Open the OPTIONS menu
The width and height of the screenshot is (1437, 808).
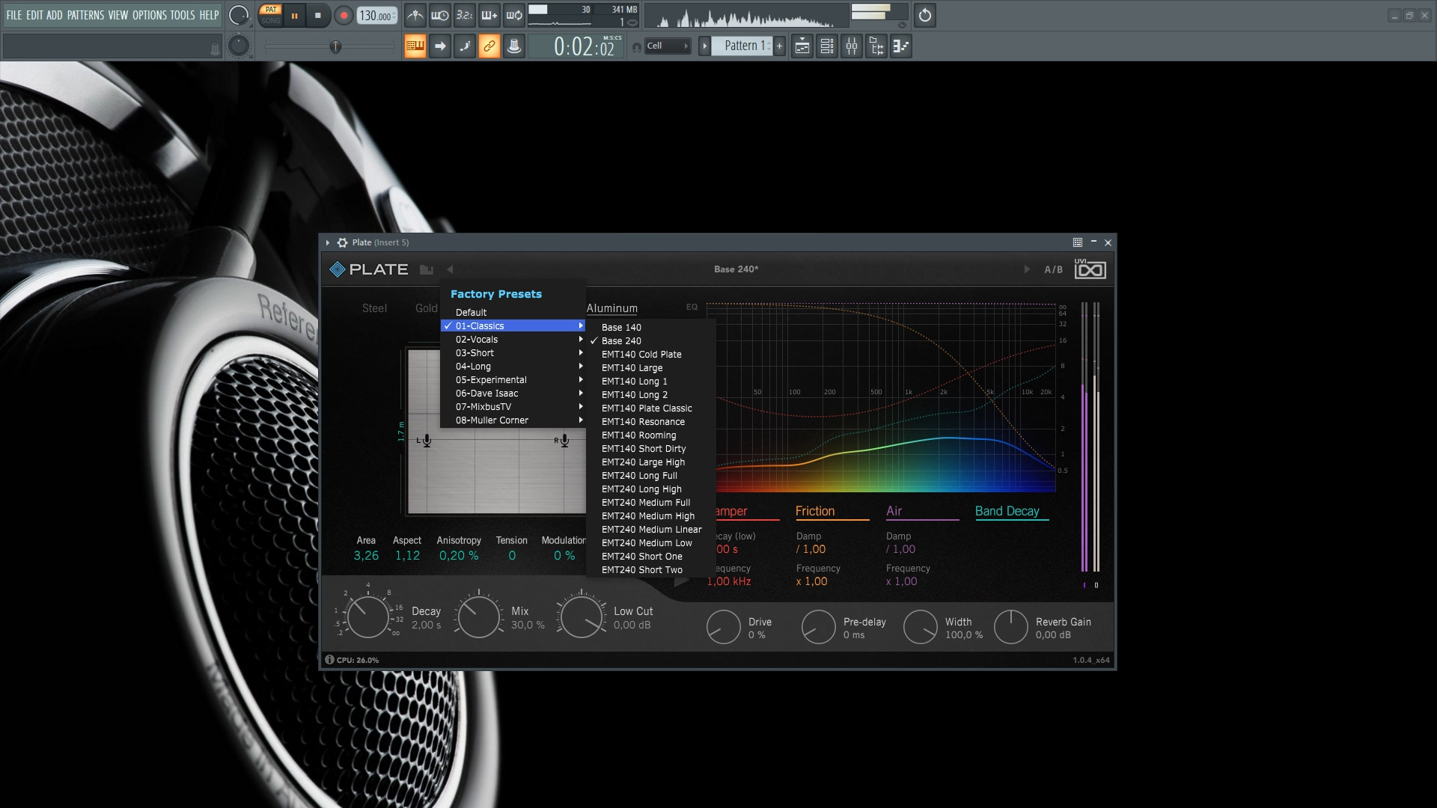[x=150, y=15]
